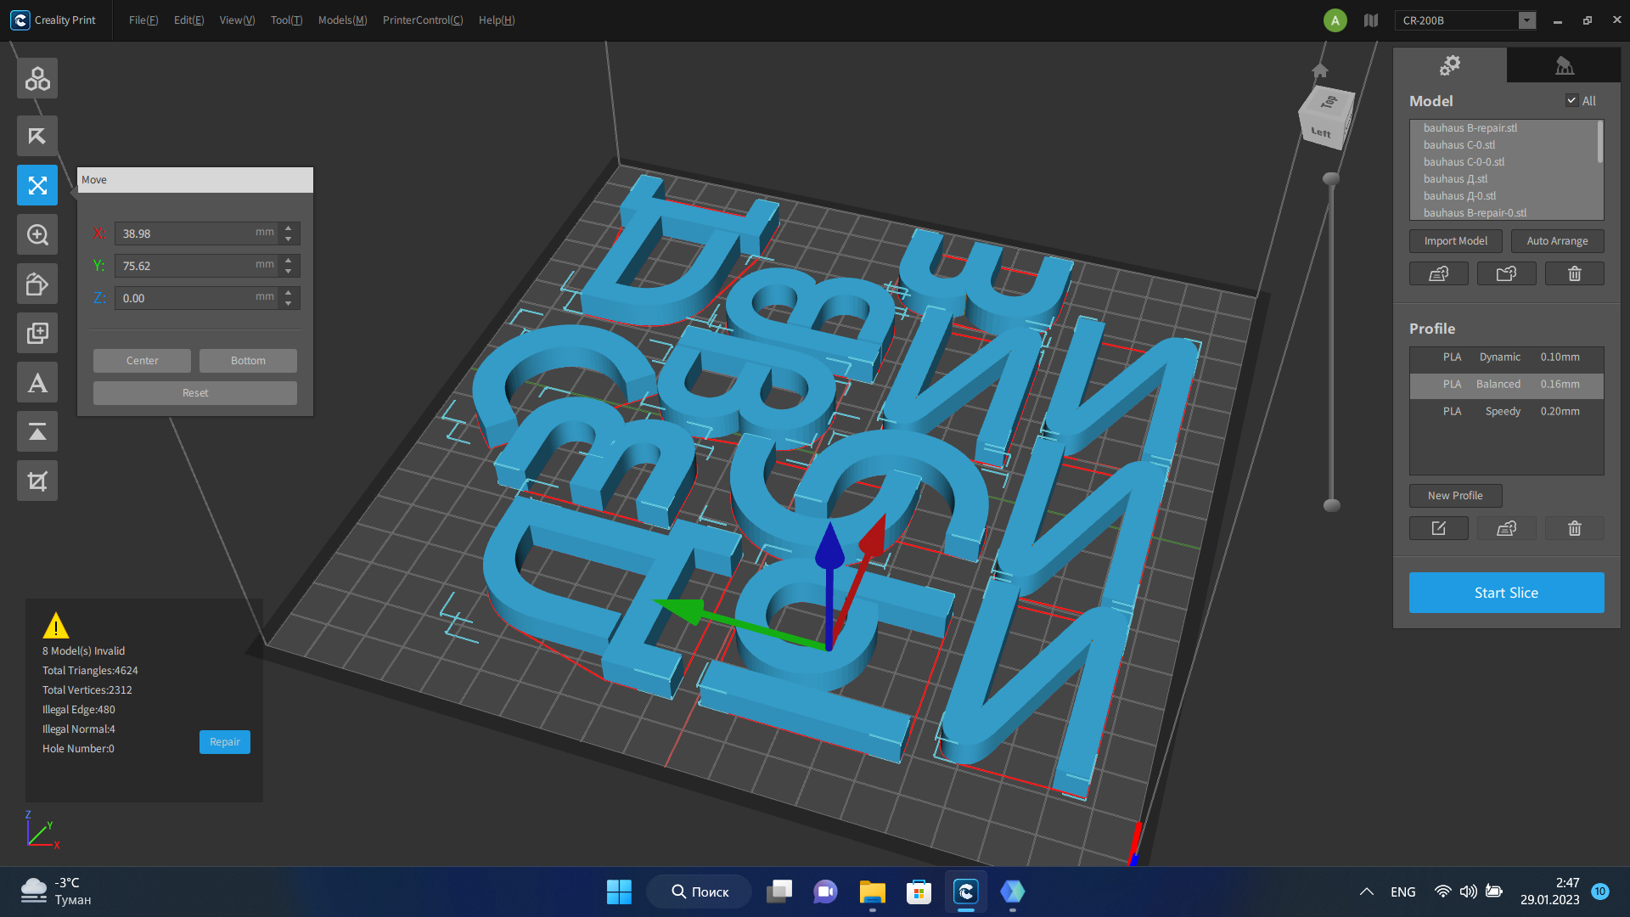1630x917 pixels.
Task: Activate the Scale tool
Action: [37, 234]
